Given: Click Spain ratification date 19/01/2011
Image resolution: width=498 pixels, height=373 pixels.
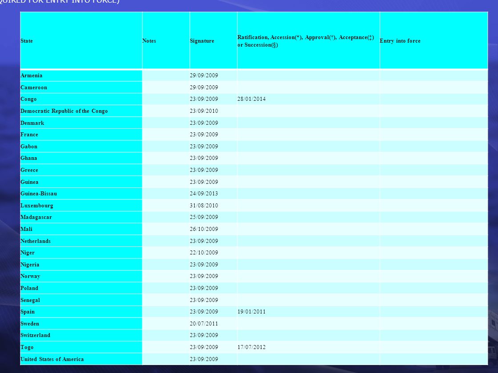Looking at the screenshot, I should tap(252, 312).
